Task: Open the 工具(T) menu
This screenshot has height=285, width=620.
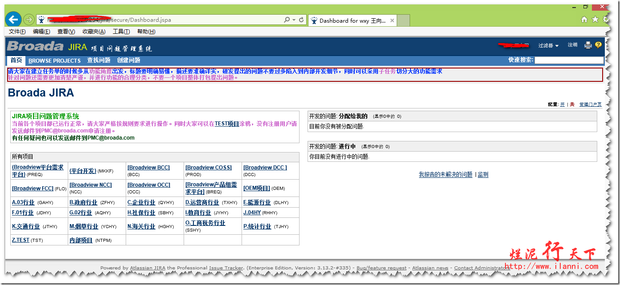Action: click(121, 32)
